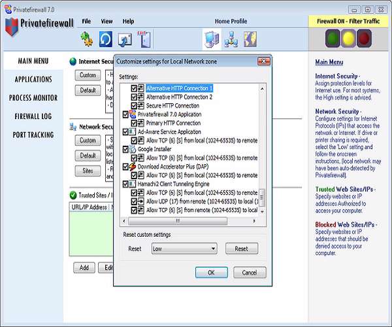The width and height of the screenshot is (392, 327).
Task: Select the Hamachi2 Client Tunneling Engine row
Action: (x=174, y=184)
